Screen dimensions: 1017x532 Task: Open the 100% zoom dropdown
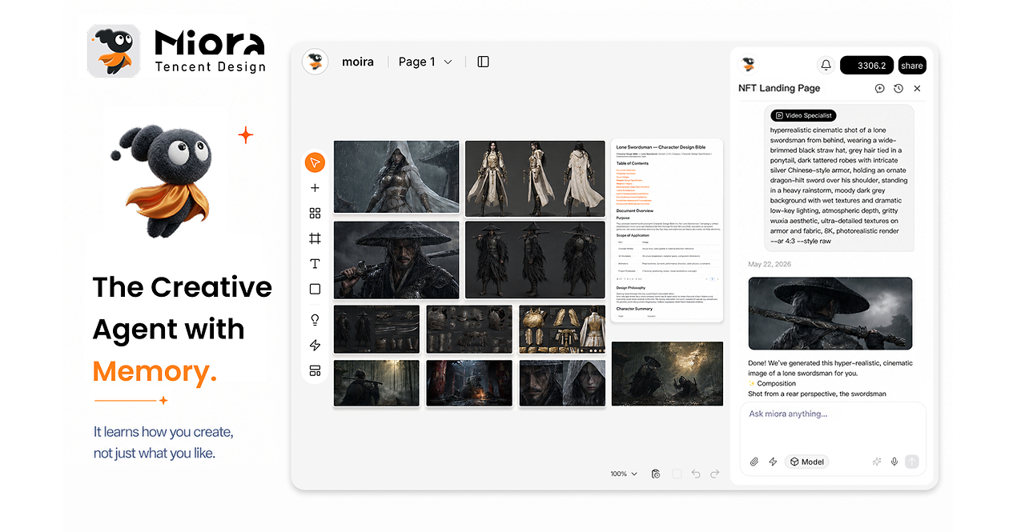pyautogui.click(x=624, y=474)
